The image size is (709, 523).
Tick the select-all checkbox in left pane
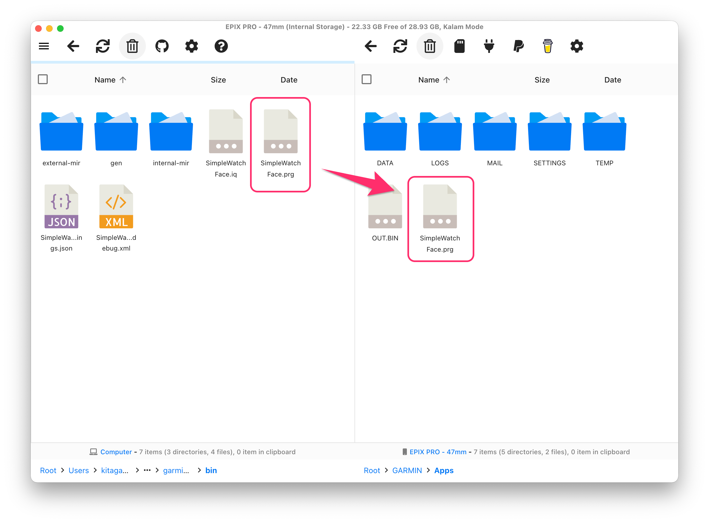pos(43,79)
